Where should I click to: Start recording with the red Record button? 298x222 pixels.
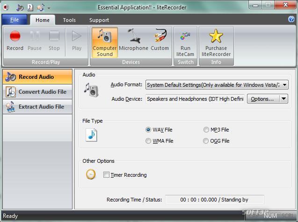[15, 41]
